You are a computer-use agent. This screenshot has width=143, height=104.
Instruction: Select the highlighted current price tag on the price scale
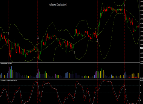tap(141, 48)
